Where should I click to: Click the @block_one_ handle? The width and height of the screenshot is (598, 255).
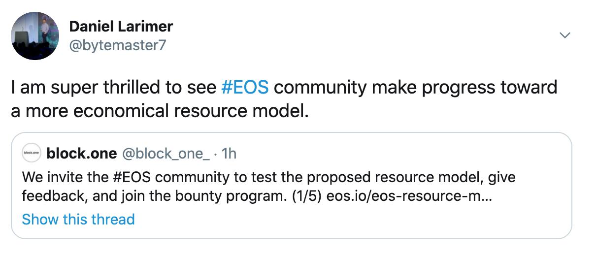click(165, 154)
